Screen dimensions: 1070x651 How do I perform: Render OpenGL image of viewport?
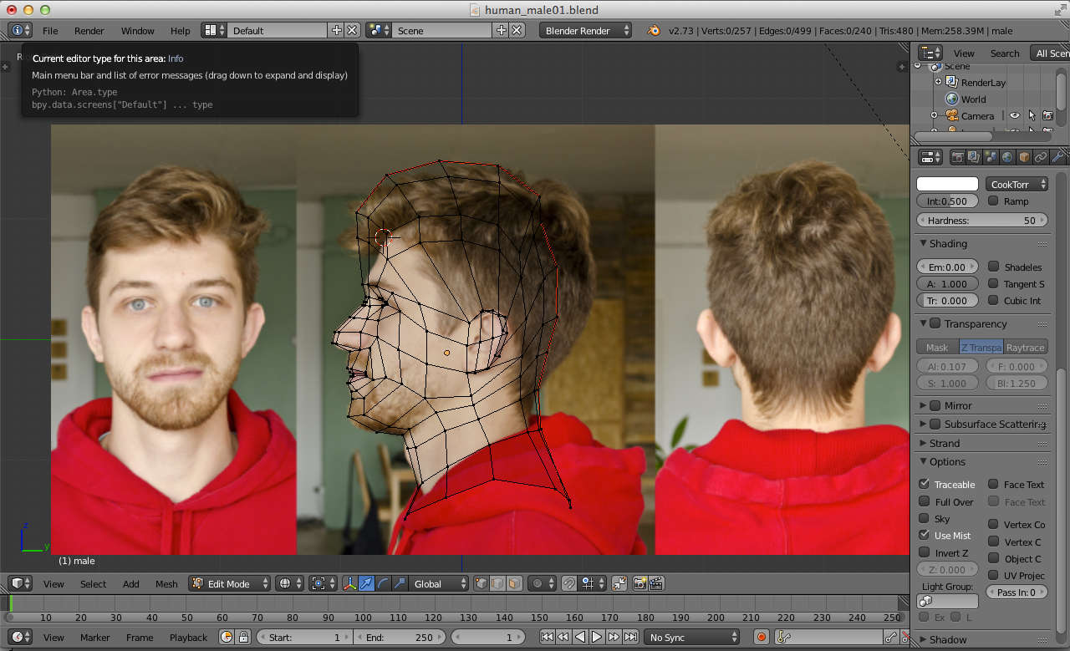pyautogui.click(x=640, y=583)
